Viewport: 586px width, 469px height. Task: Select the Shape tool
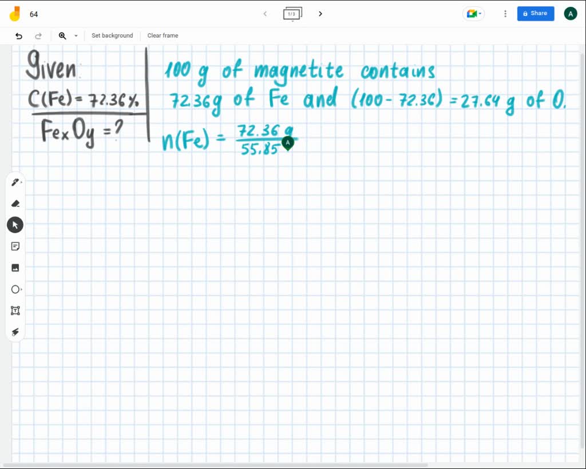point(15,289)
